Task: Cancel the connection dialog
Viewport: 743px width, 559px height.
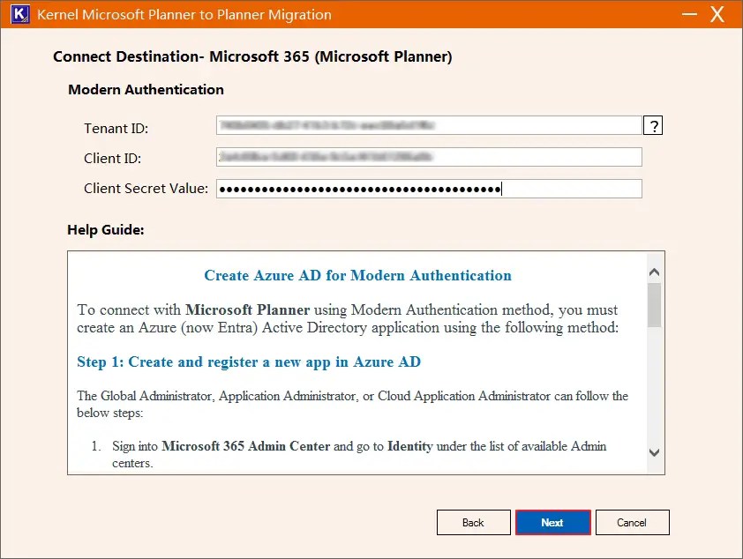Action: 632,523
